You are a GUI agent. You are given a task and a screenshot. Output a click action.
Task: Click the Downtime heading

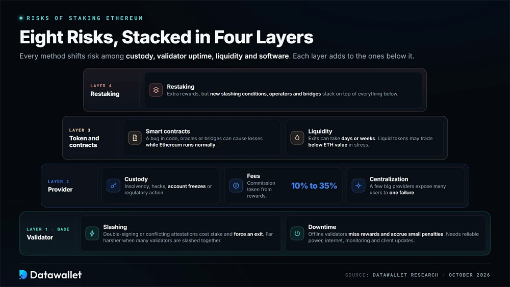322,227
